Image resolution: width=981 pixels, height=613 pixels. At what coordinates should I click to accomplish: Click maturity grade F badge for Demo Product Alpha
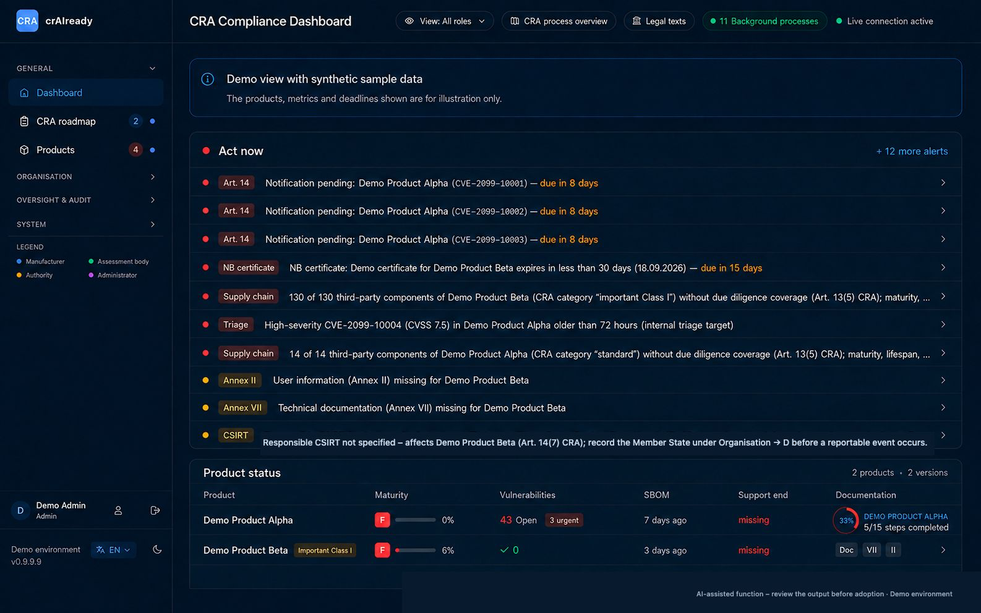coord(382,520)
